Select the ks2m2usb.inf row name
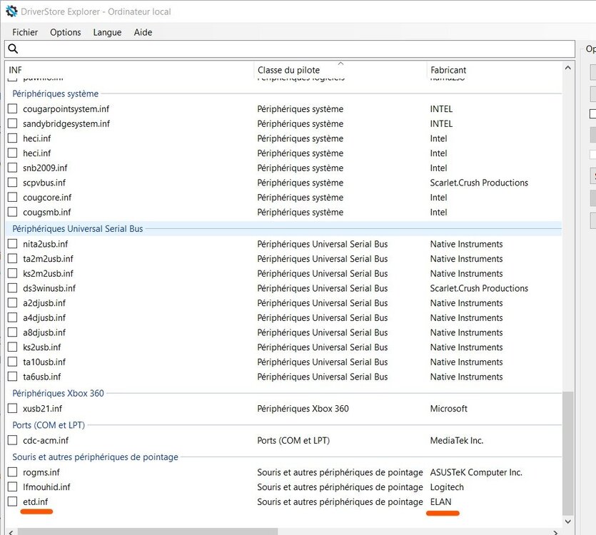This screenshot has width=596, height=535. (48, 274)
